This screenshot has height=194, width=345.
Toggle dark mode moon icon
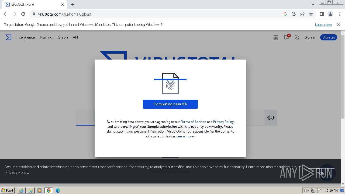[x=297, y=37]
